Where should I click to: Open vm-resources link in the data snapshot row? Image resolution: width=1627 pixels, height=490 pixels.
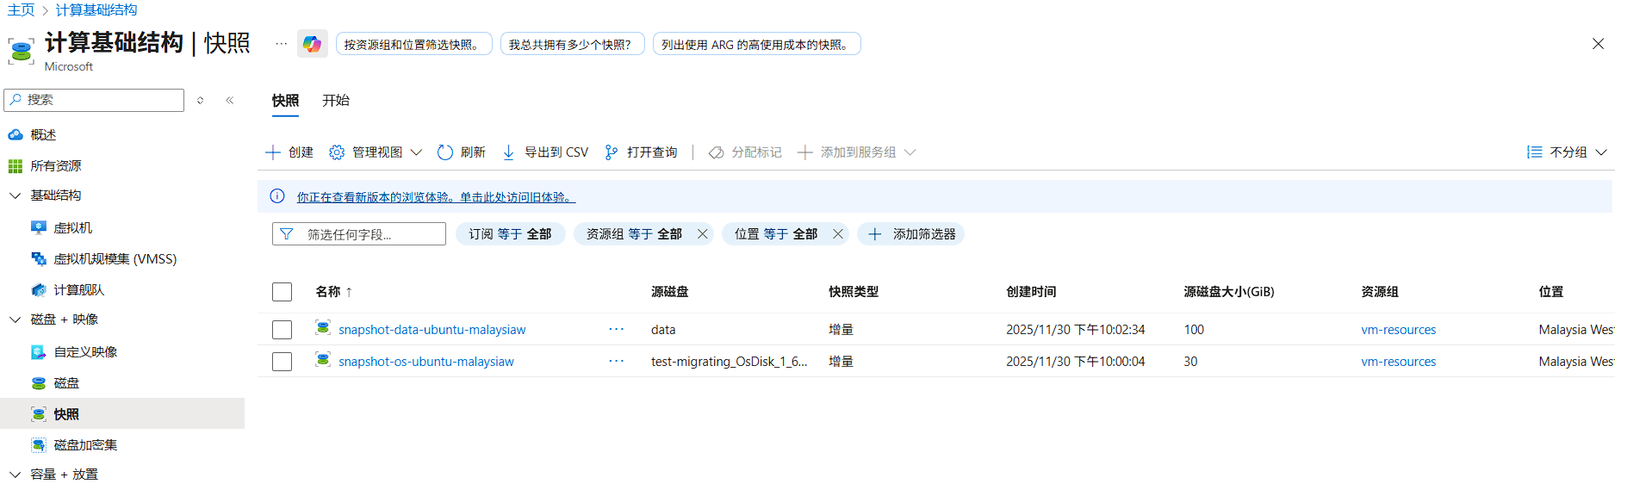coord(1398,330)
